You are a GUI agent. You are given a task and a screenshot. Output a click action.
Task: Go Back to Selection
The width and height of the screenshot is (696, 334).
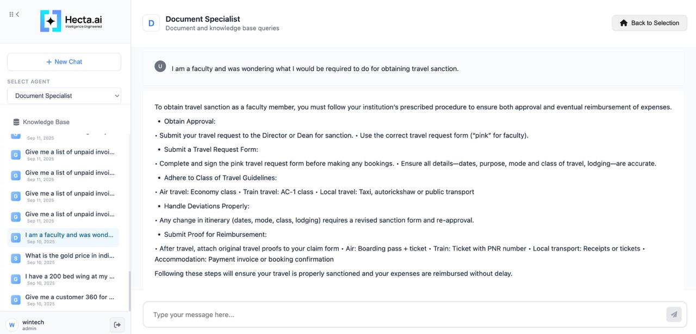point(649,23)
